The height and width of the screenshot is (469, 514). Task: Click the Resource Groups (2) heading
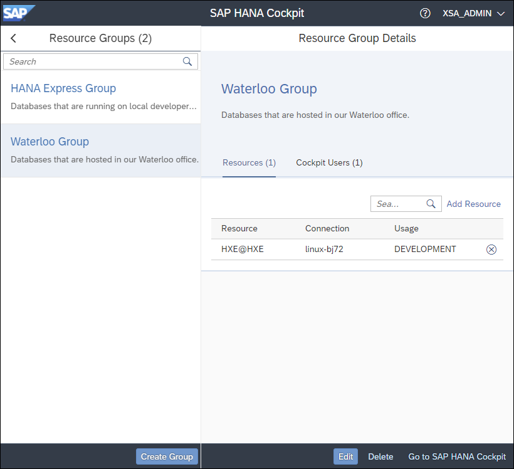pyautogui.click(x=100, y=38)
